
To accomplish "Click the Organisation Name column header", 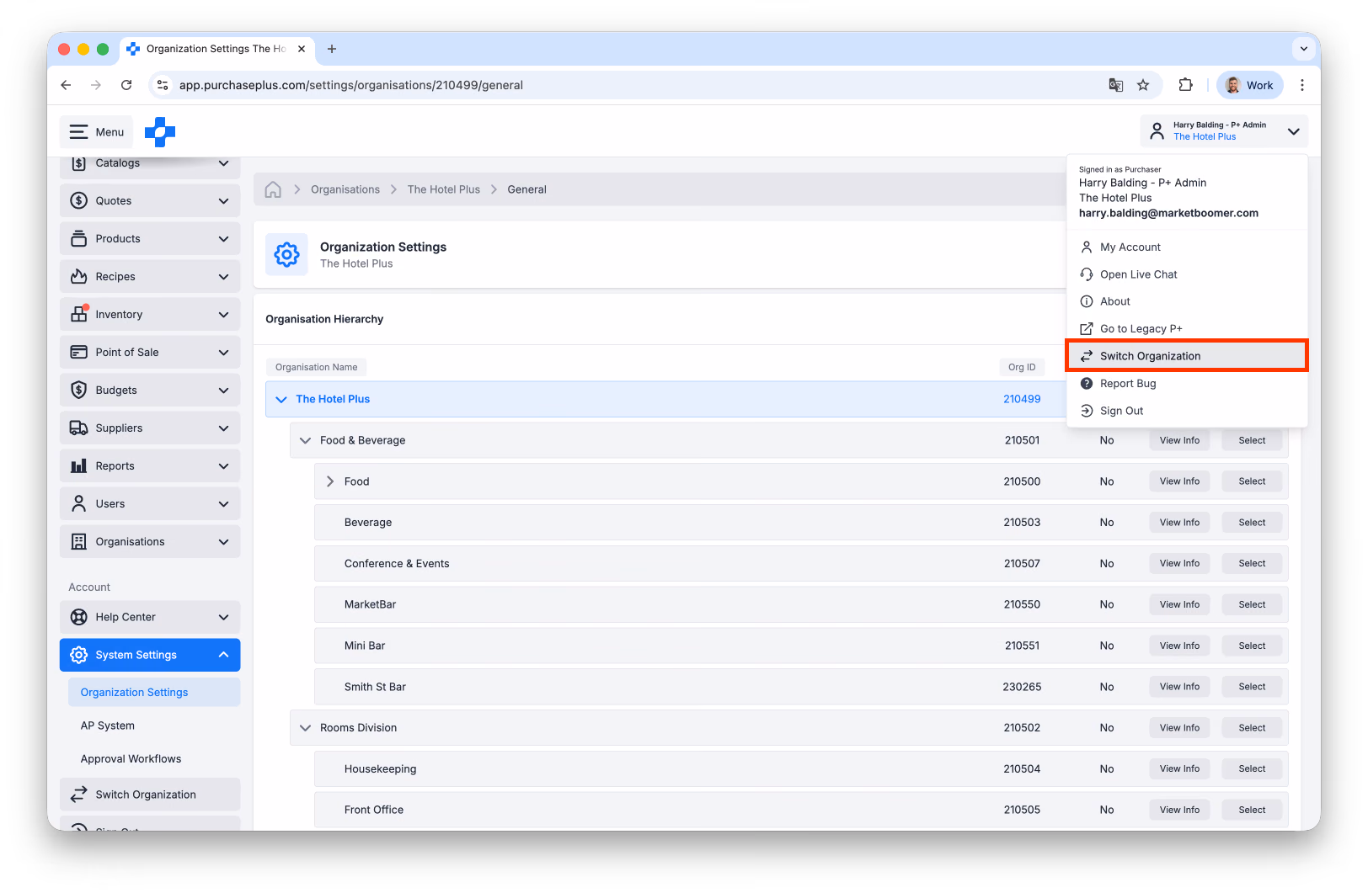I will pos(317,368).
